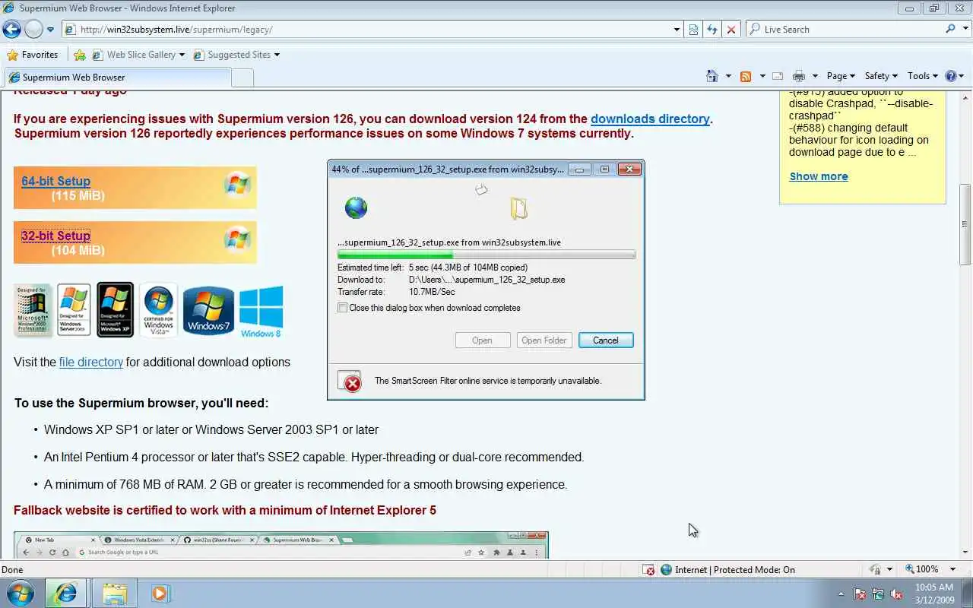Expand the Print dropdown arrow
This screenshot has width=973, height=608.
(815, 76)
